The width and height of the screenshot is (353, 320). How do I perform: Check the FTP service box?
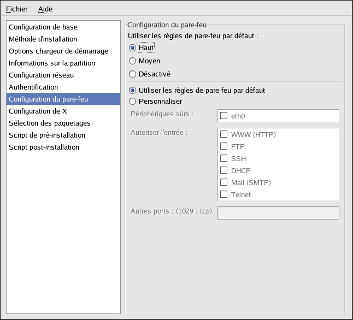click(x=224, y=146)
